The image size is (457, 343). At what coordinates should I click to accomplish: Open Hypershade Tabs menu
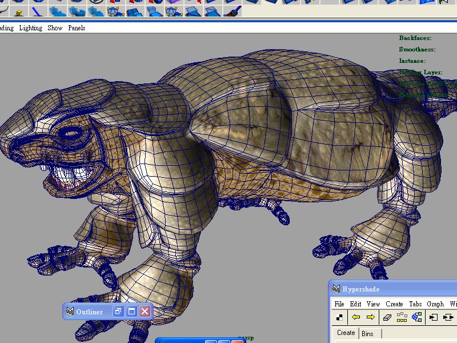click(415, 304)
